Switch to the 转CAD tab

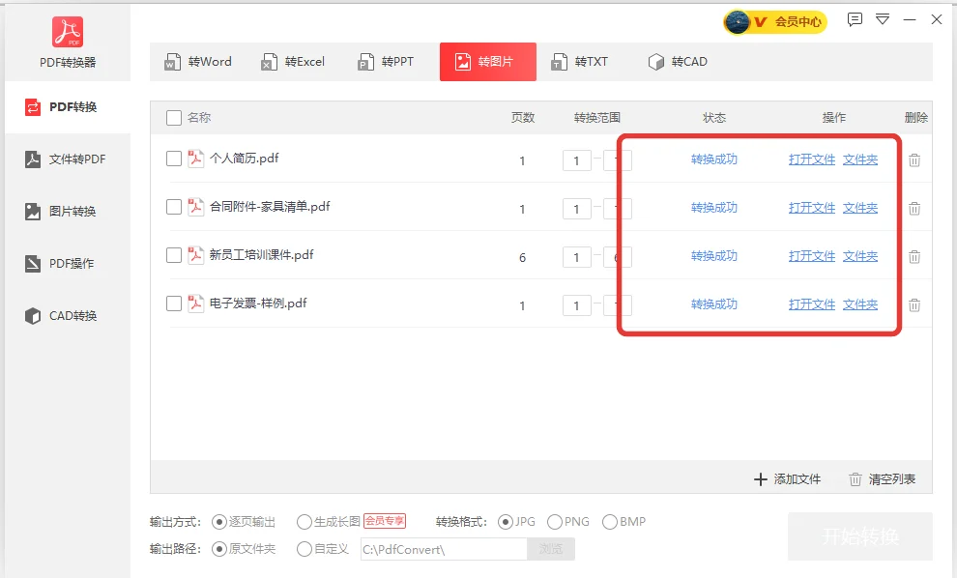[678, 62]
